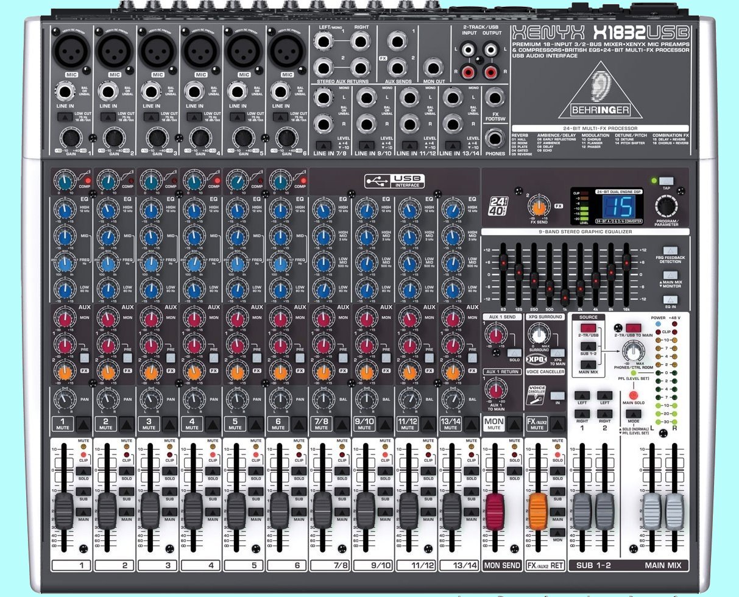The image size is (739, 597).
Task: Click the 63 Hz graphic EQ slider
Action: (503, 262)
